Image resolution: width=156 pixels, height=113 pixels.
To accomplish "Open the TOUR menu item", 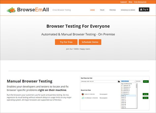I will (102, 10).
